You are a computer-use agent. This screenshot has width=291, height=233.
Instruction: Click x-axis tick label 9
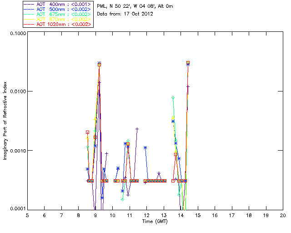coord(95,215)
